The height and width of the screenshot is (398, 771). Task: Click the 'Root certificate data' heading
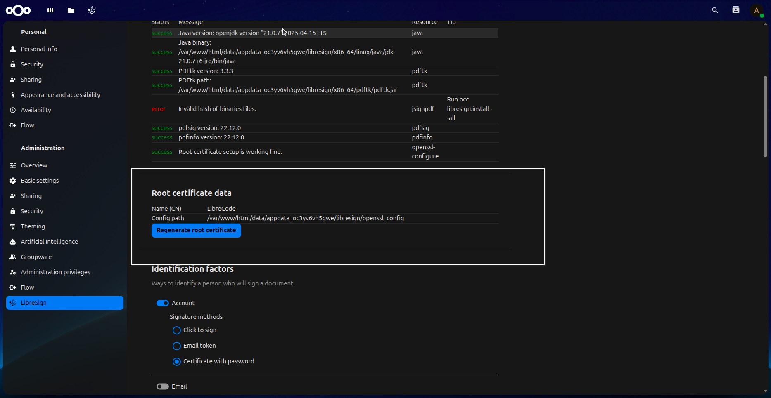click(192, 193)
